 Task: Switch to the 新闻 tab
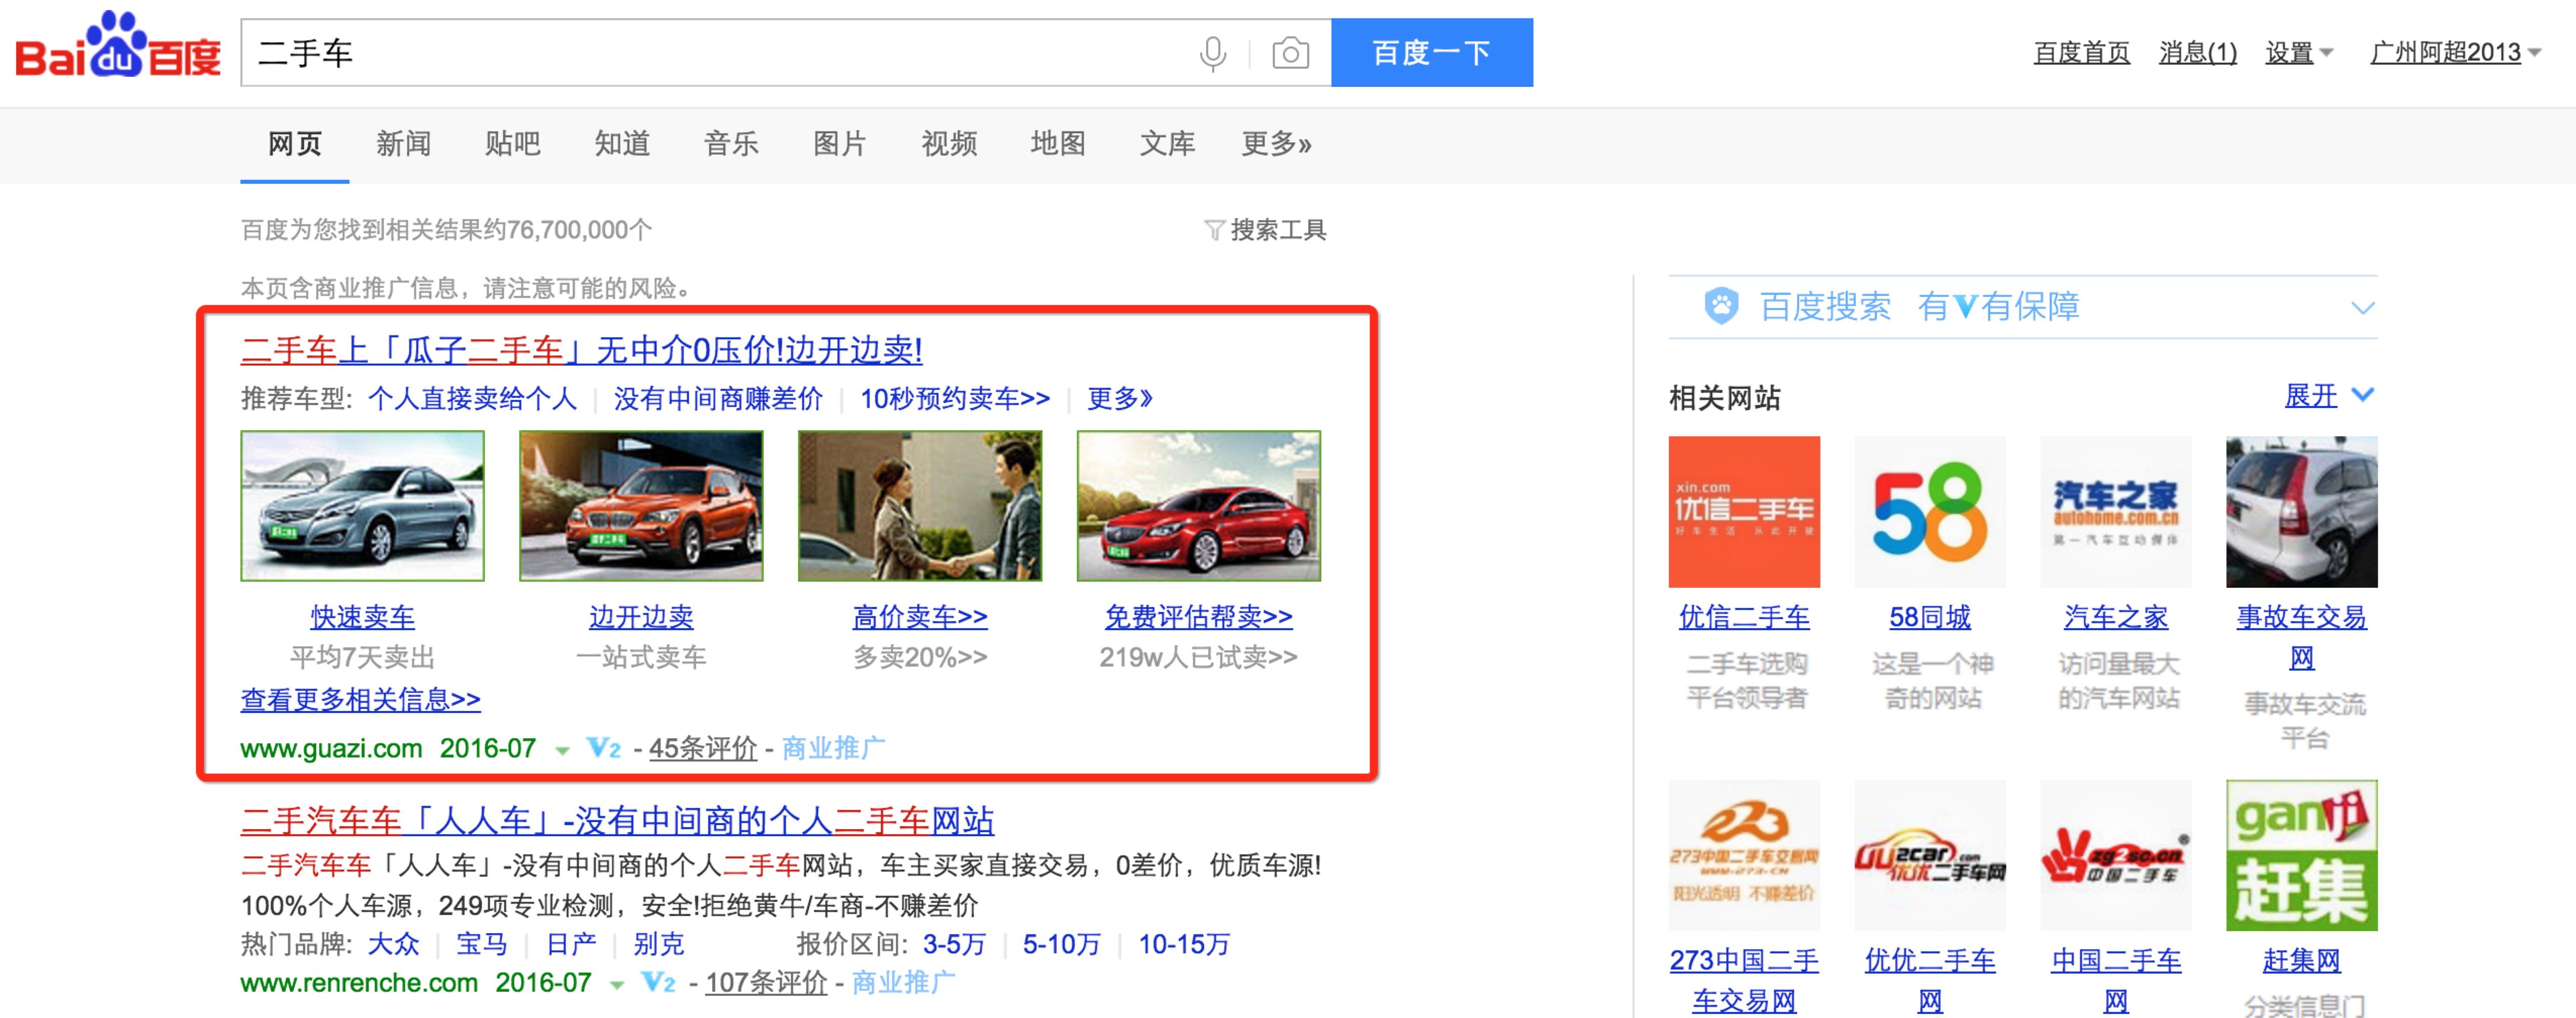coord(403,144)
